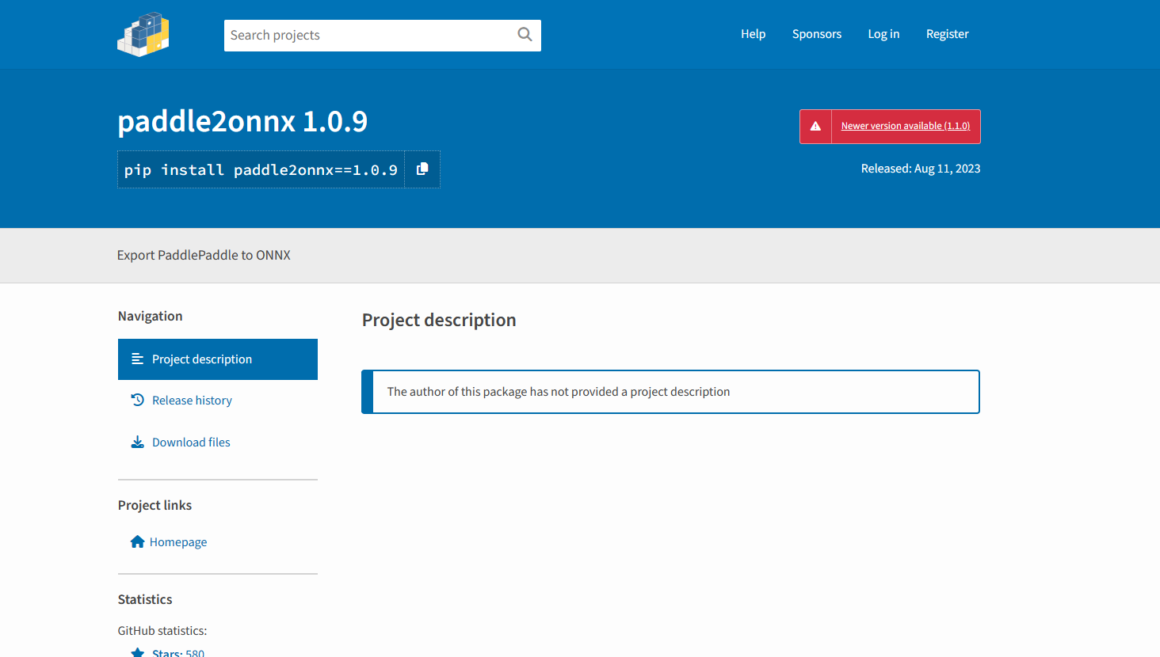Open the Sponsors page

tap(817, 33)
